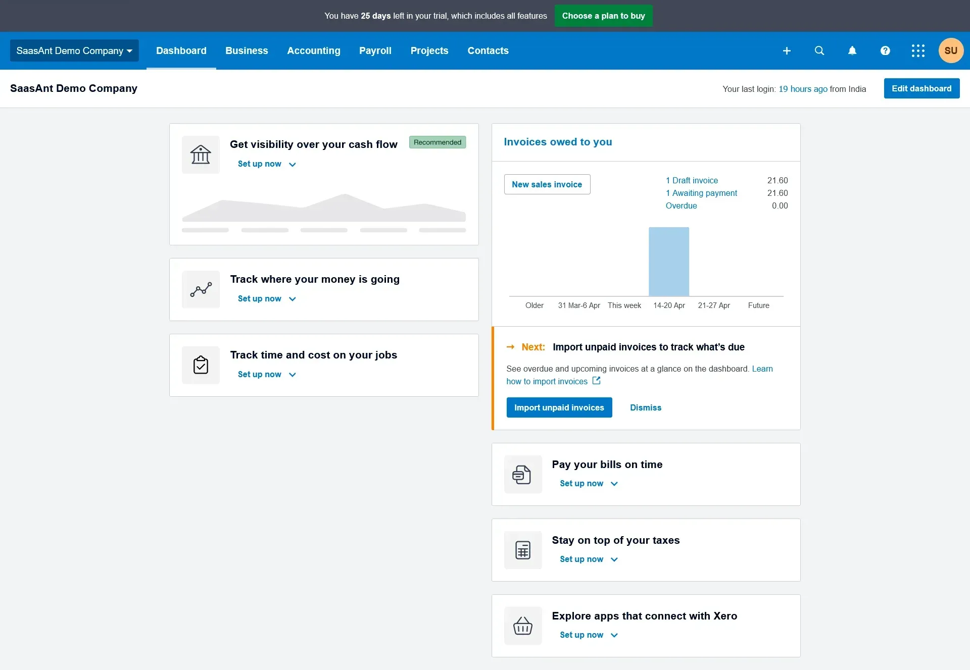Select the Accounting menu tab
The image size is (970, 670).
pos(313,50)
